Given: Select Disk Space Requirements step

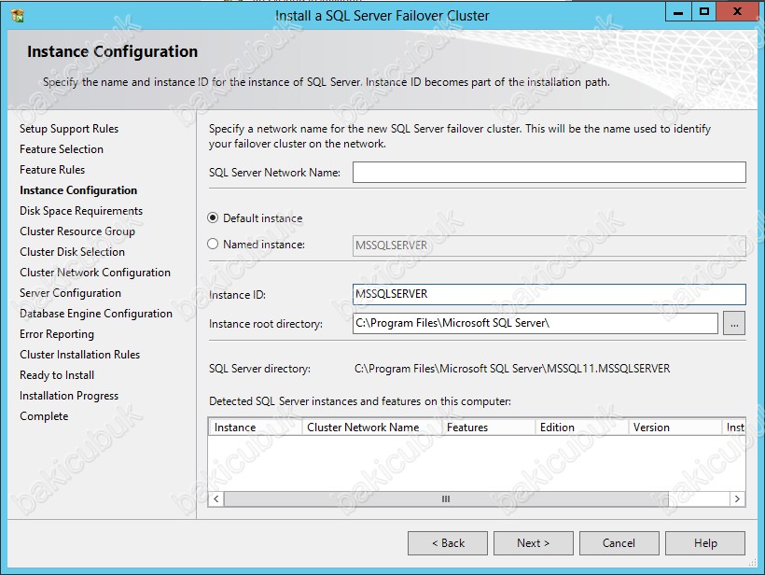Looking at the screenshot, I should [x=81, y=211].
